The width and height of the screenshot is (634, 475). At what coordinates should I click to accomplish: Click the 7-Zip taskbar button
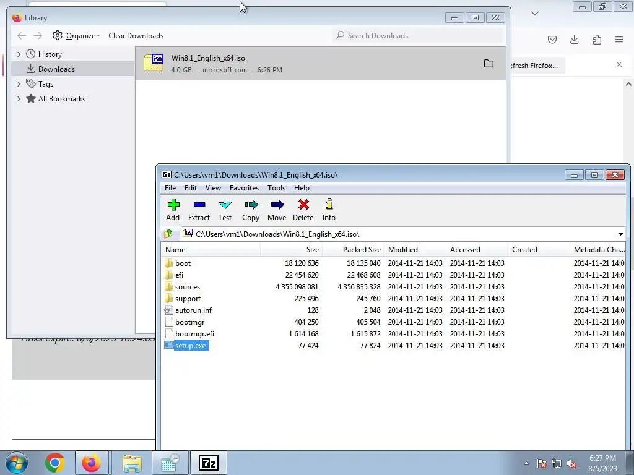(209, 463)
